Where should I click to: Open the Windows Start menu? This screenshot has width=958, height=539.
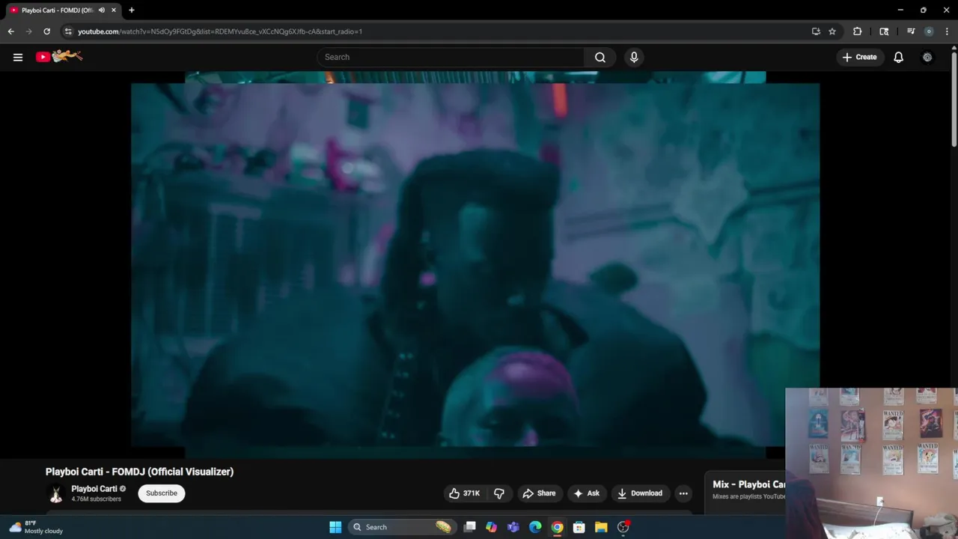click(335, 527)
